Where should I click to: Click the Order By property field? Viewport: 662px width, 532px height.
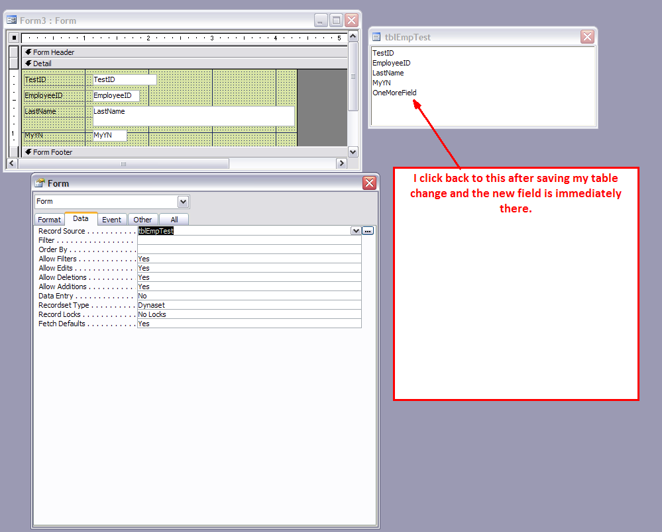pyautogui.click(x=249, y=249)
